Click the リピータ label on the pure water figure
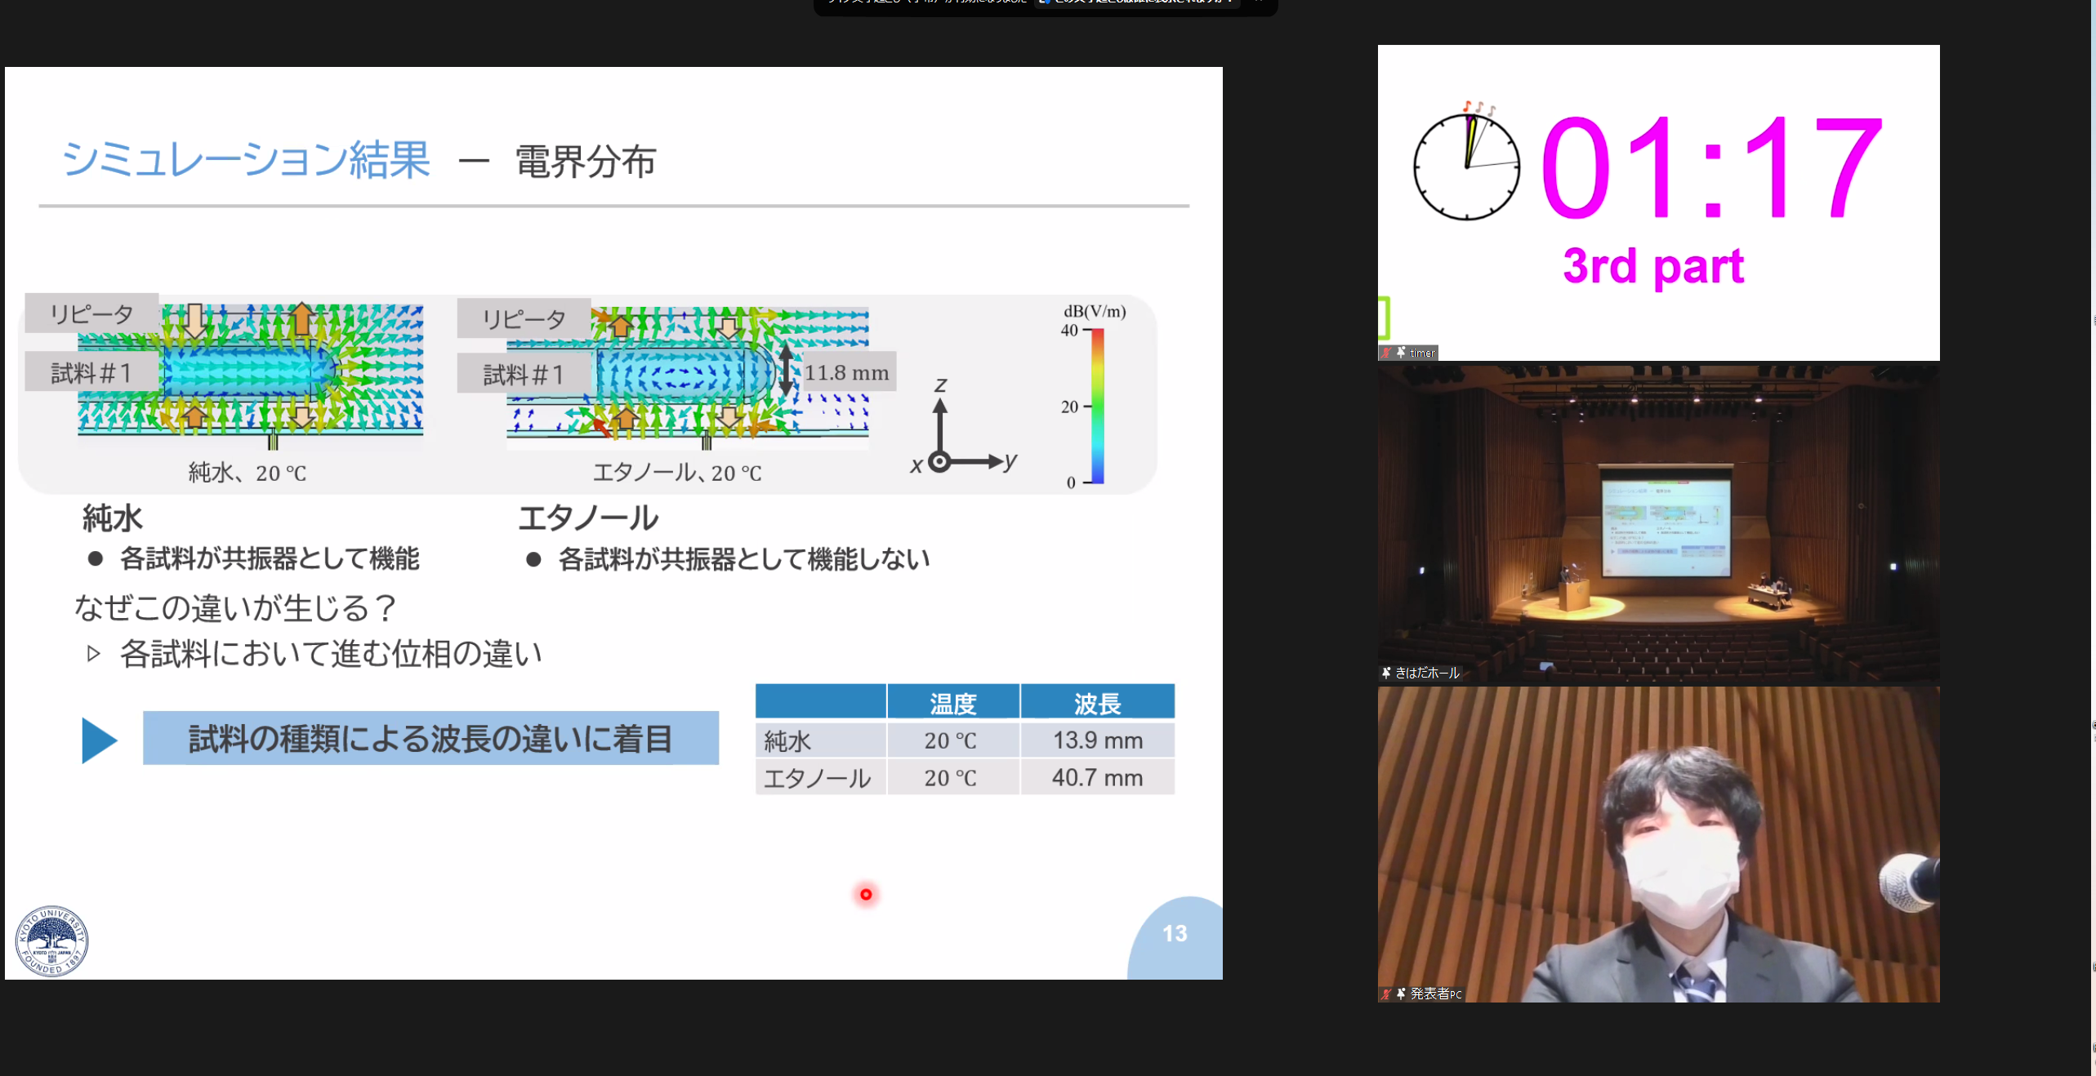This screenshot has height=1076, width=2096. pos(91,313)
